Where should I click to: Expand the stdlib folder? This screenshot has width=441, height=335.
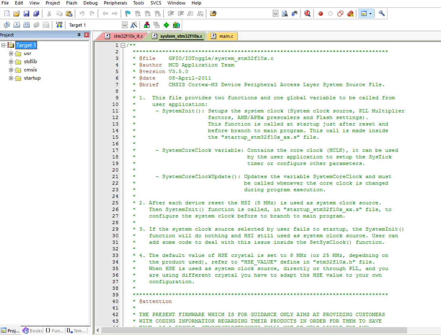[x=11, y=62]
